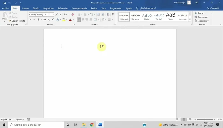Open the Programador tab
The width and height of the screenshot is (223, 128).
tap(116, 8)
